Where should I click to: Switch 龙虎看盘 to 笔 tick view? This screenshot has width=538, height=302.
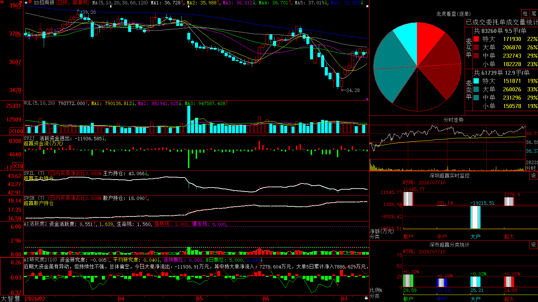click(534, 13)
